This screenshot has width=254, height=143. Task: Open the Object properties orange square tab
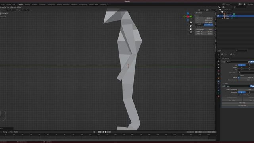click(219, 78)
